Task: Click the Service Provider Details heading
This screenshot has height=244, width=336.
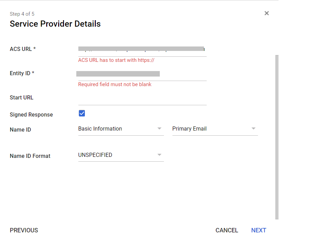Action: (x=55, y=24)
